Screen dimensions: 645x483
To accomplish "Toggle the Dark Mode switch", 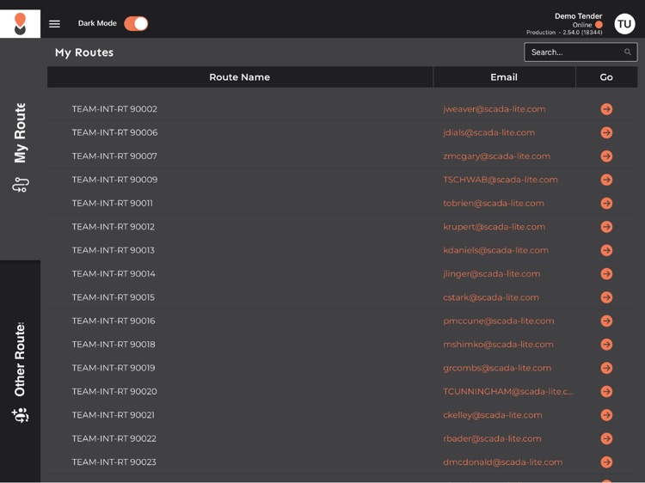I will pyautogui.click(x=136, y=23).
